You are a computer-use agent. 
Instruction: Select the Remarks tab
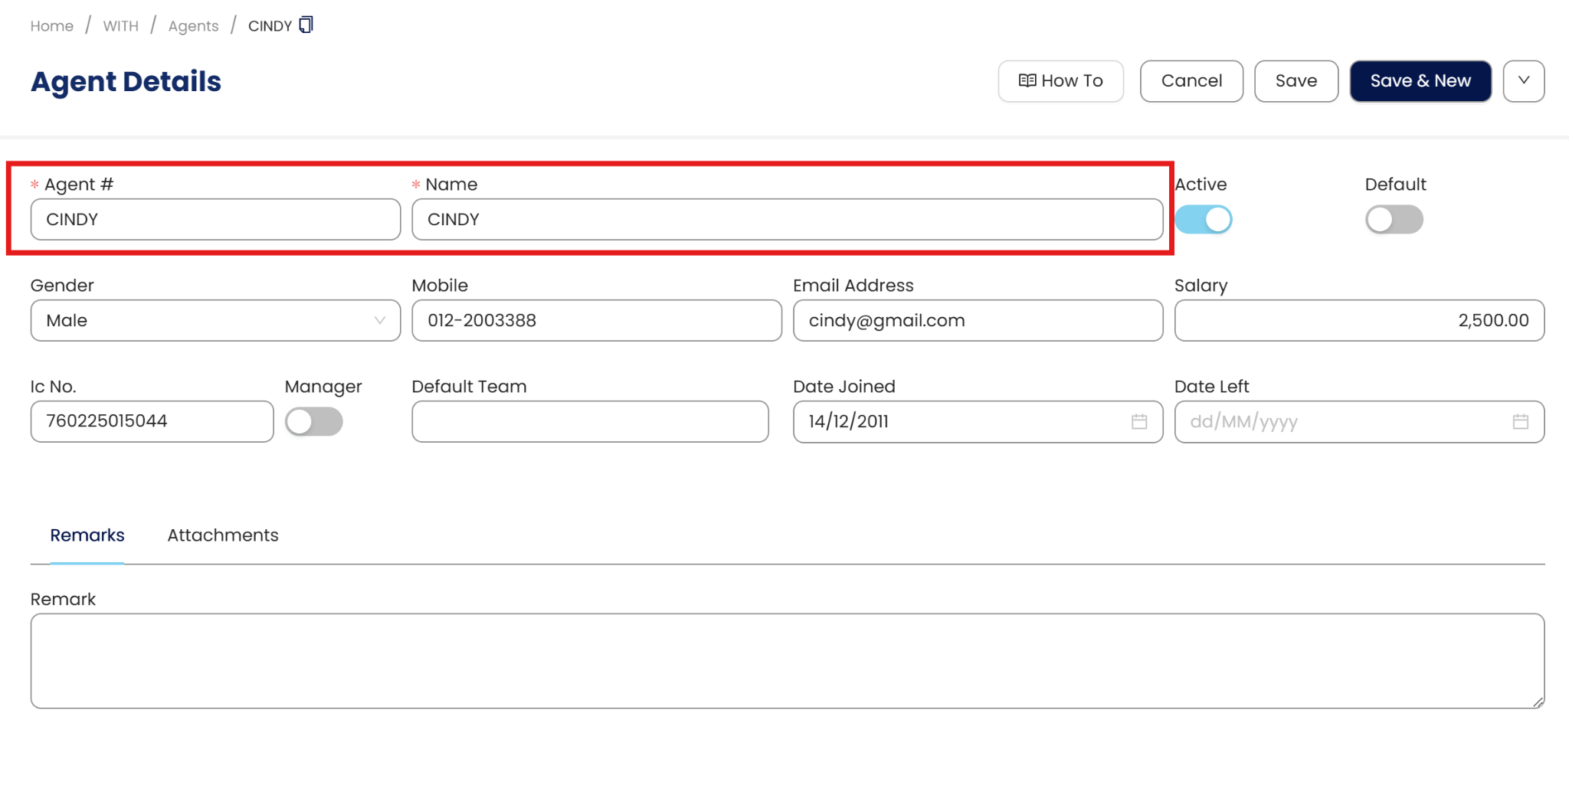(87, 535)
